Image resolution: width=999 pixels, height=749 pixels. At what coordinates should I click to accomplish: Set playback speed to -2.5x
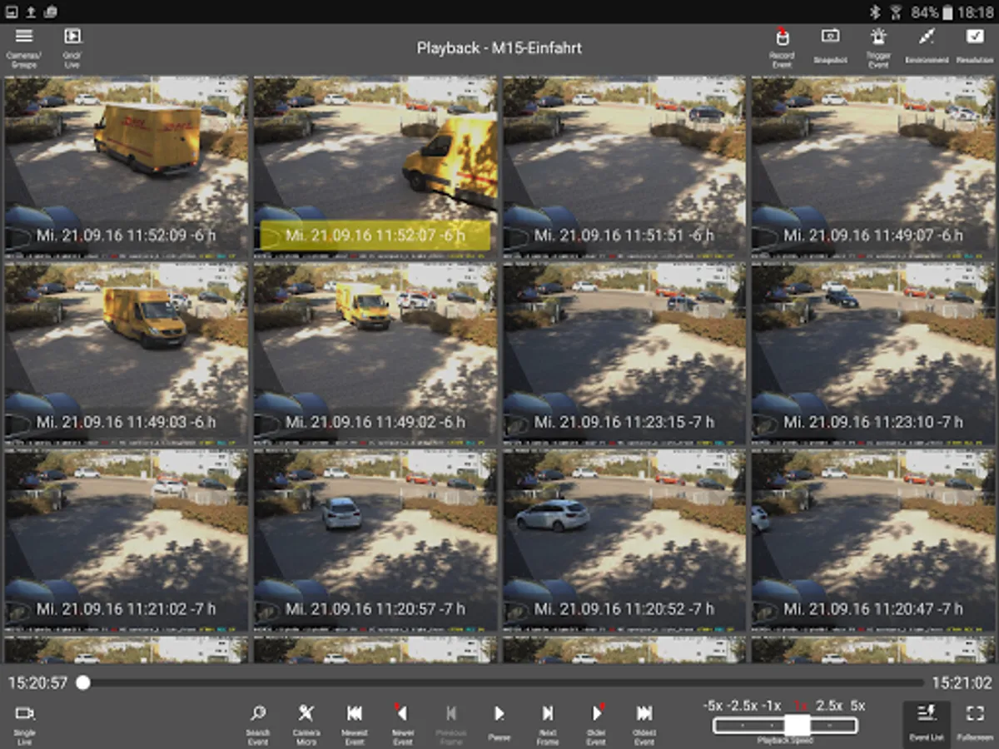pyautogui.click(x=743, y=706)
